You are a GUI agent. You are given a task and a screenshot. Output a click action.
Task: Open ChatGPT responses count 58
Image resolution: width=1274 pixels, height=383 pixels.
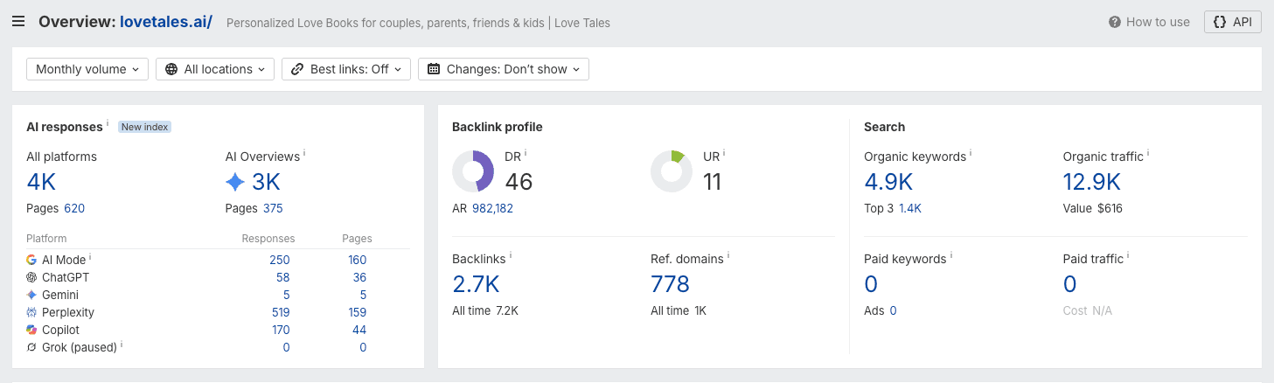(282, 277)
